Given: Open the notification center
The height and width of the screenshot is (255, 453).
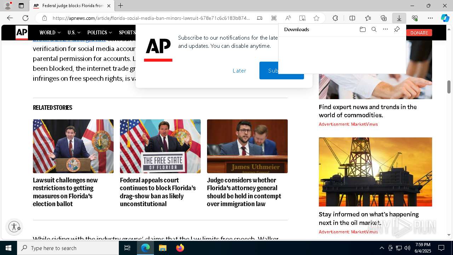Looking at the screenshot, I should 441,248.
